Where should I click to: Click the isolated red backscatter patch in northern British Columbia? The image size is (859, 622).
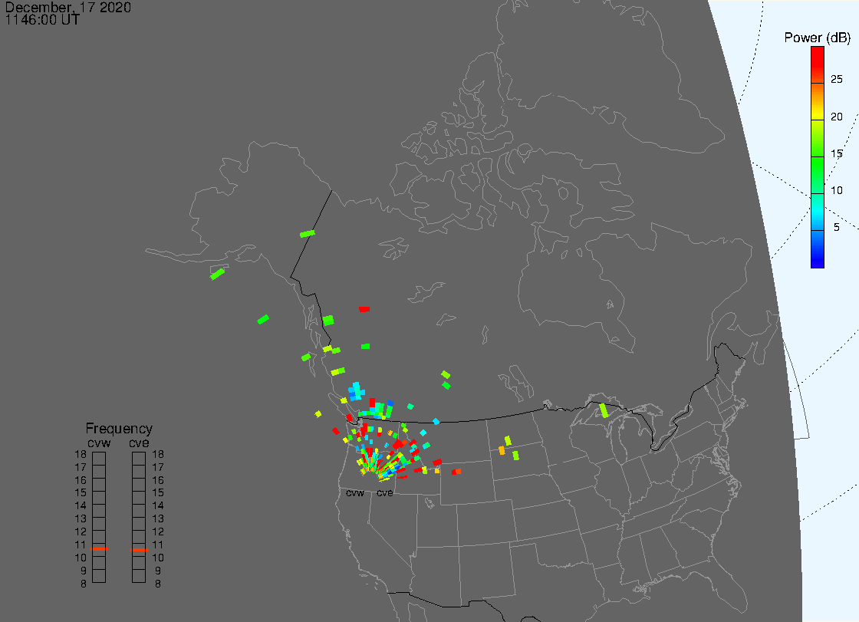pyautogui.click(x=364, y=309)
